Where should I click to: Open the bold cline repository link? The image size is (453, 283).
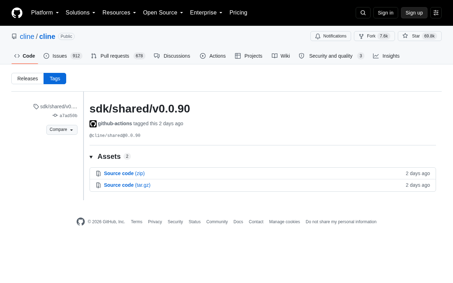pyautogui.click(x=47, y=36)
